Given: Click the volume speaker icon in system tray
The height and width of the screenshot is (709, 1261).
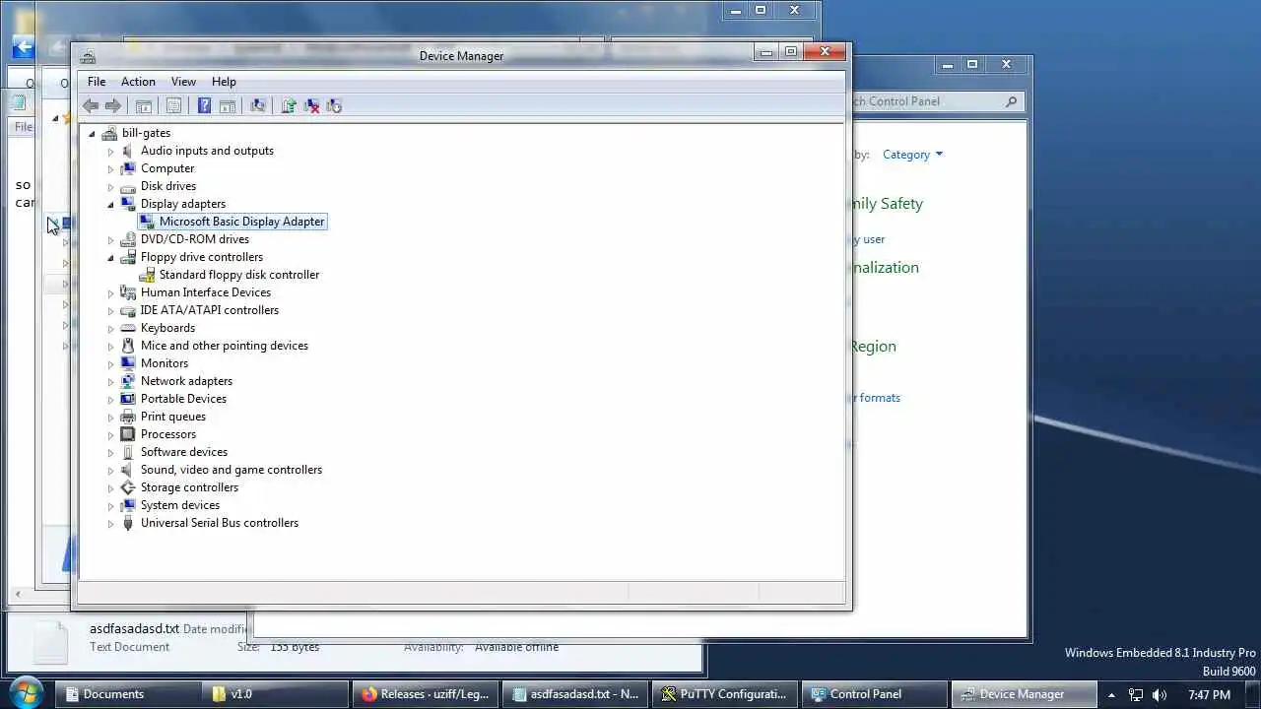Looking at the screenshot, I should 1160,694.
